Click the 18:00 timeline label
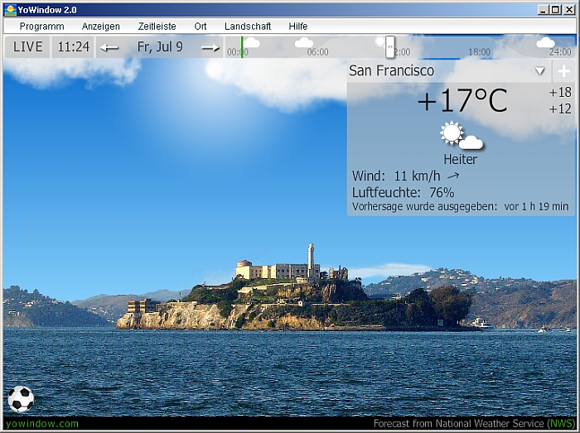The height and width of the screenshot is (433, 580). [480, 52]
